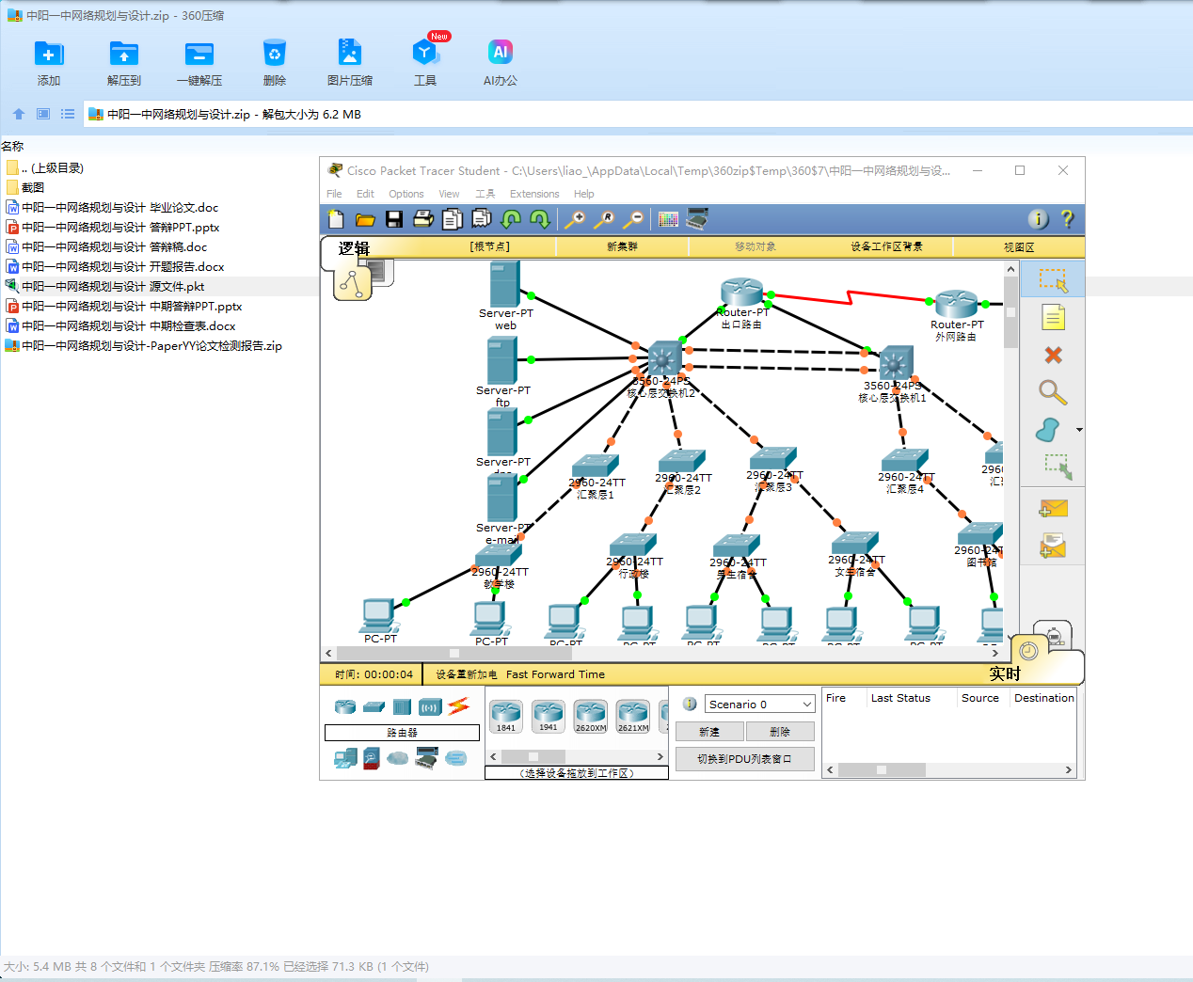
Task: Click the Add Simple PDU envelope icon
Action: coord(1053,509)
